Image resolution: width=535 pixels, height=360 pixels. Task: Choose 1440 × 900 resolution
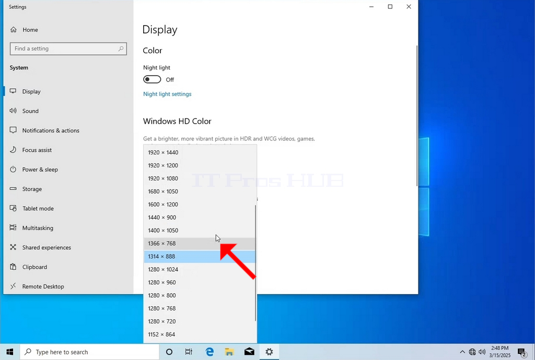(x=200, y=217)
